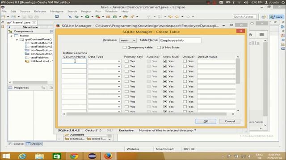Click the Last Edit Location arrow icon
Screen dimensions: 286x160
tap(171, 17)
